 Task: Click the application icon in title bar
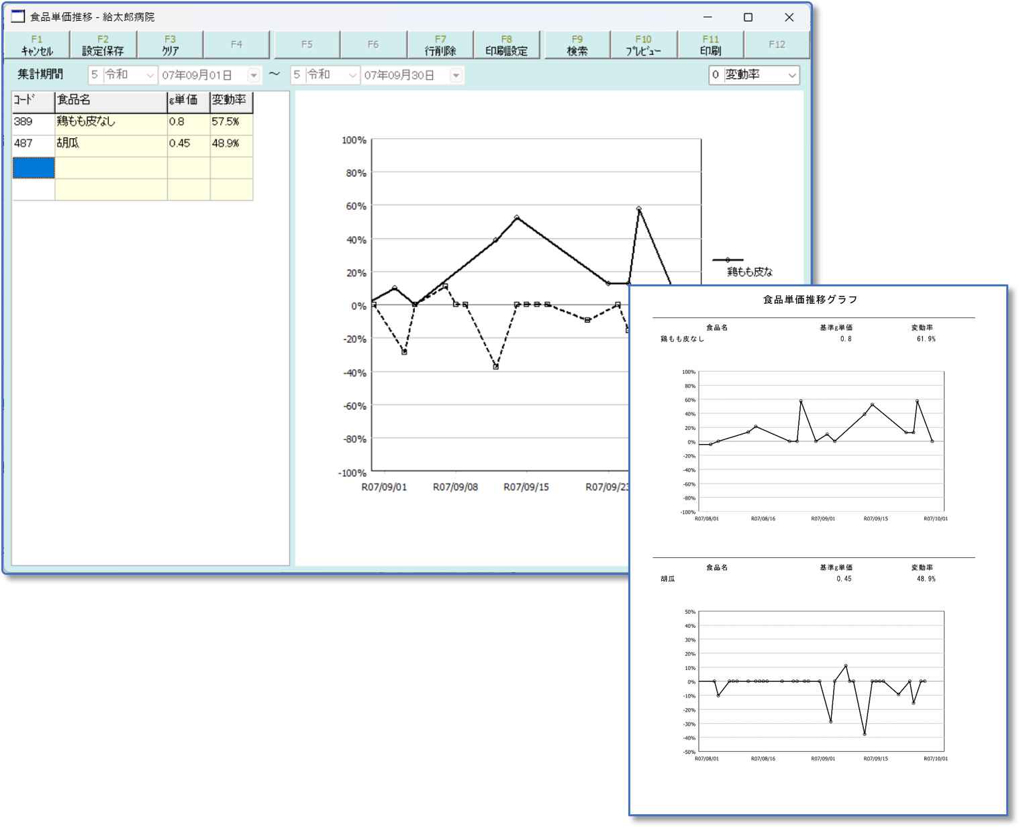tap(18, 17)
